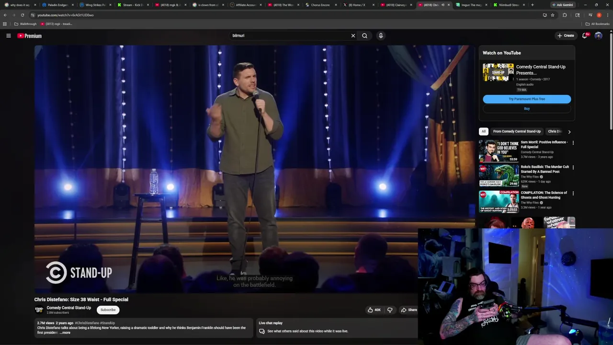Image resolution: width=613 pixels, height=345 pixels.
Task: Click the live chat replay icon
Action: 261,331
